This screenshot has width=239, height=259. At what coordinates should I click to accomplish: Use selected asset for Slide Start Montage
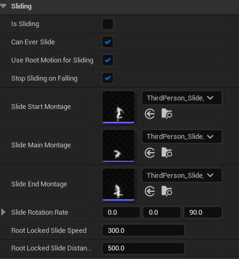[x=150, y=114]
